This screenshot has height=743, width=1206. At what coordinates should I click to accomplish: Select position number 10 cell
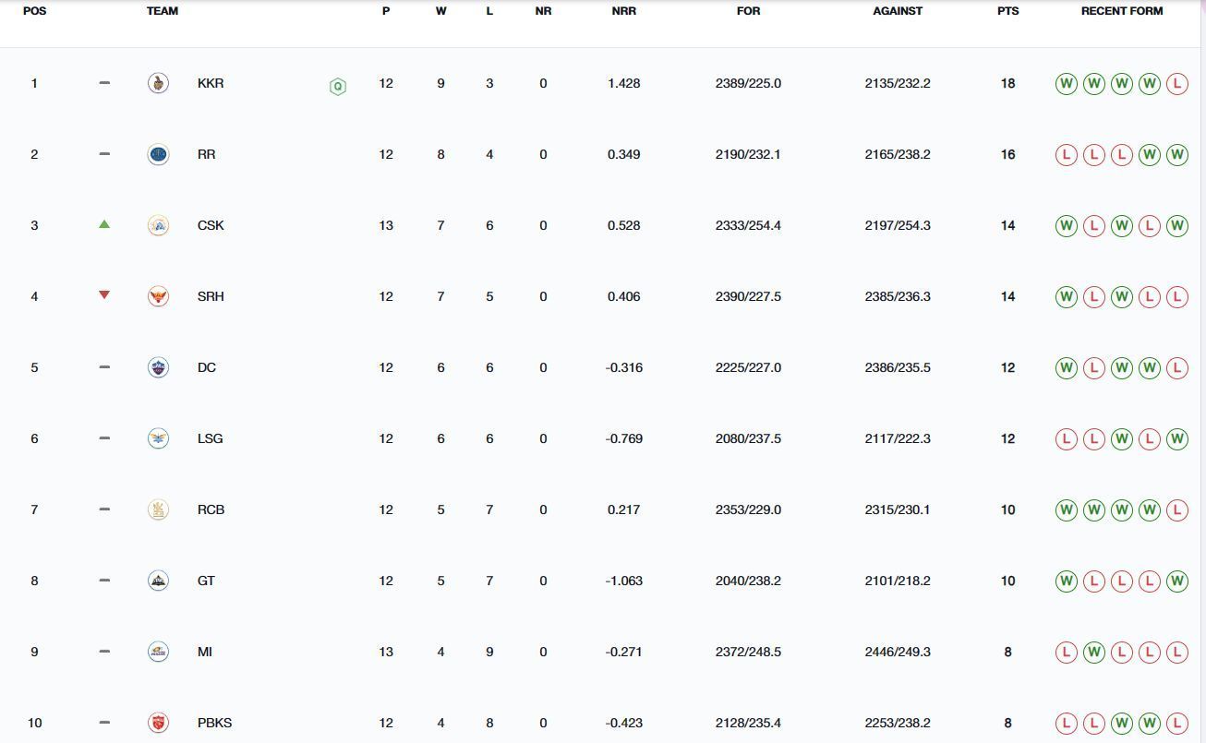tap(34, 723)
